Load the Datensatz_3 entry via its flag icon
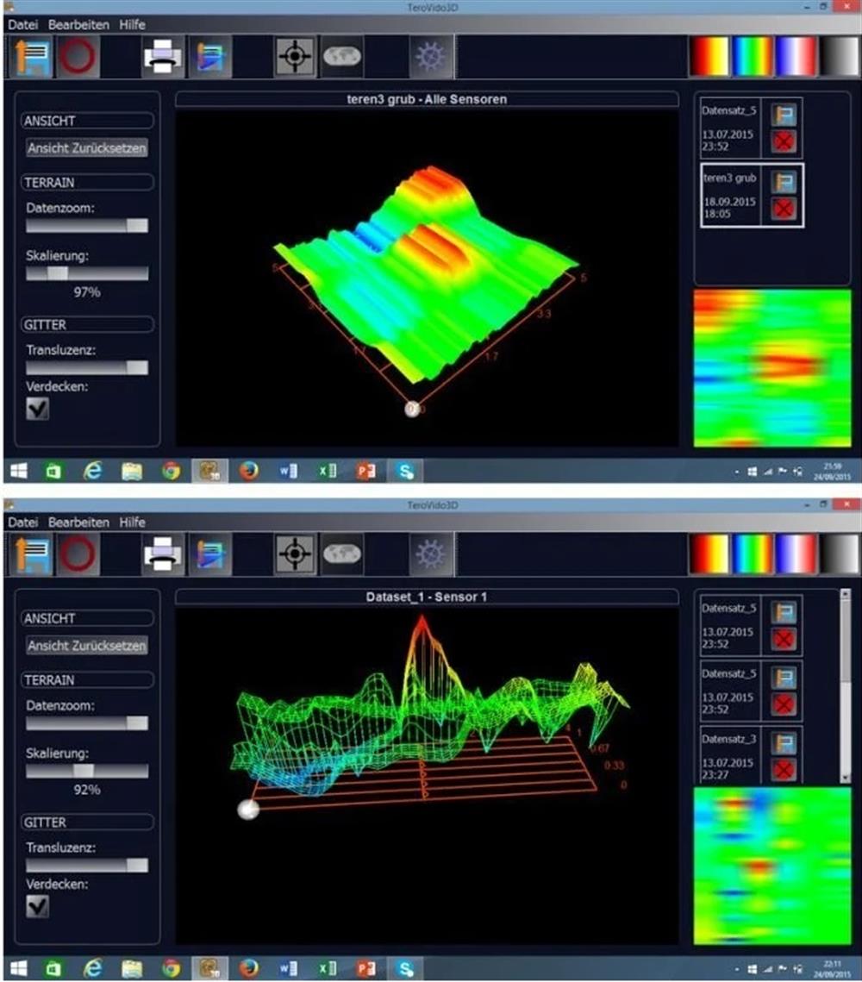The width and height of the screenshot is (862, 982). [x=784, y=742]
